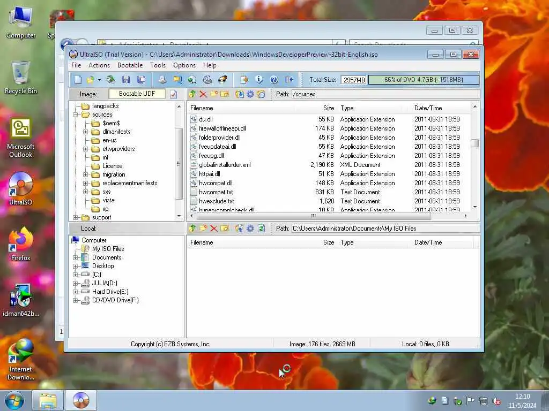Open the dropdown arrow beside the Open icon
Image resolution: width=549 pixels, height=411 pixels.
(x=99, y=80)
